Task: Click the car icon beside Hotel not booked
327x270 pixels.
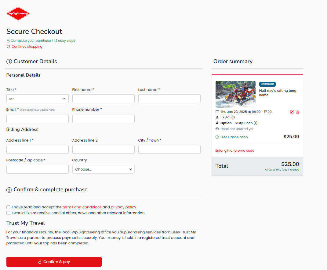Action: (217, 129)
